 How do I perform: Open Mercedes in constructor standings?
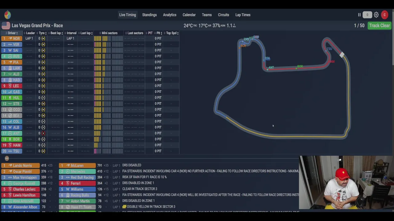coord(77,171)
